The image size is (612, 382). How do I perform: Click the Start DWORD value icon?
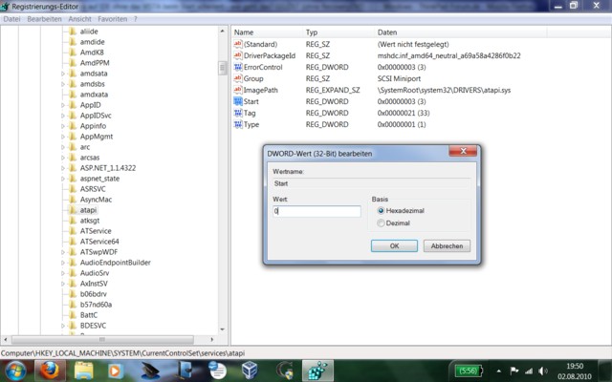coord(238,101)
